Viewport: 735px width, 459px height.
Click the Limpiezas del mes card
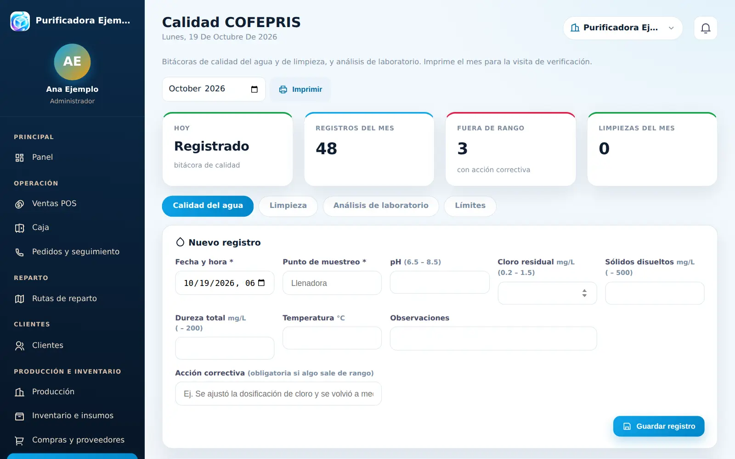pyautogui.click(x=652, y=149)
